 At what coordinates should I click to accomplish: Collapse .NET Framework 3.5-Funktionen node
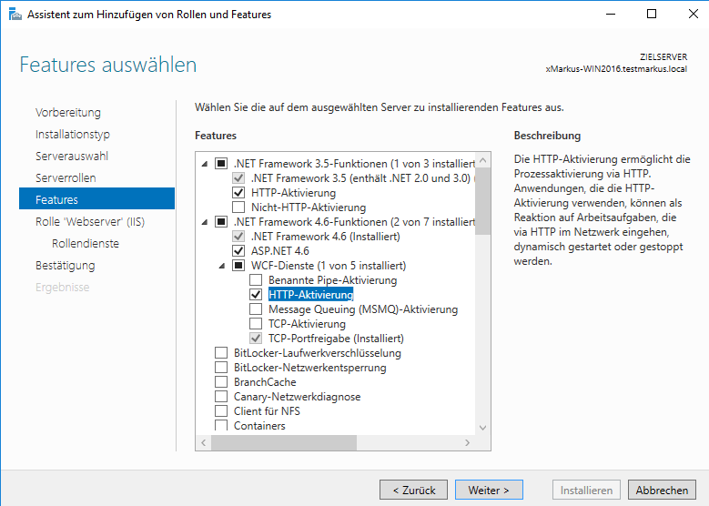(204, 164)
